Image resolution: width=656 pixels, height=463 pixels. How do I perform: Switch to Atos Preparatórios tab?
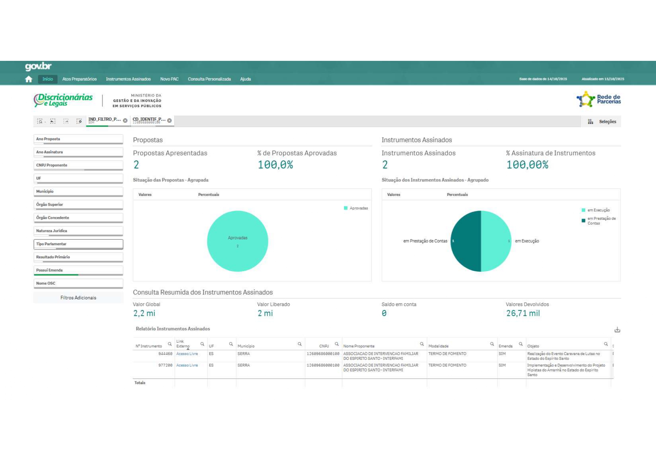79,79
